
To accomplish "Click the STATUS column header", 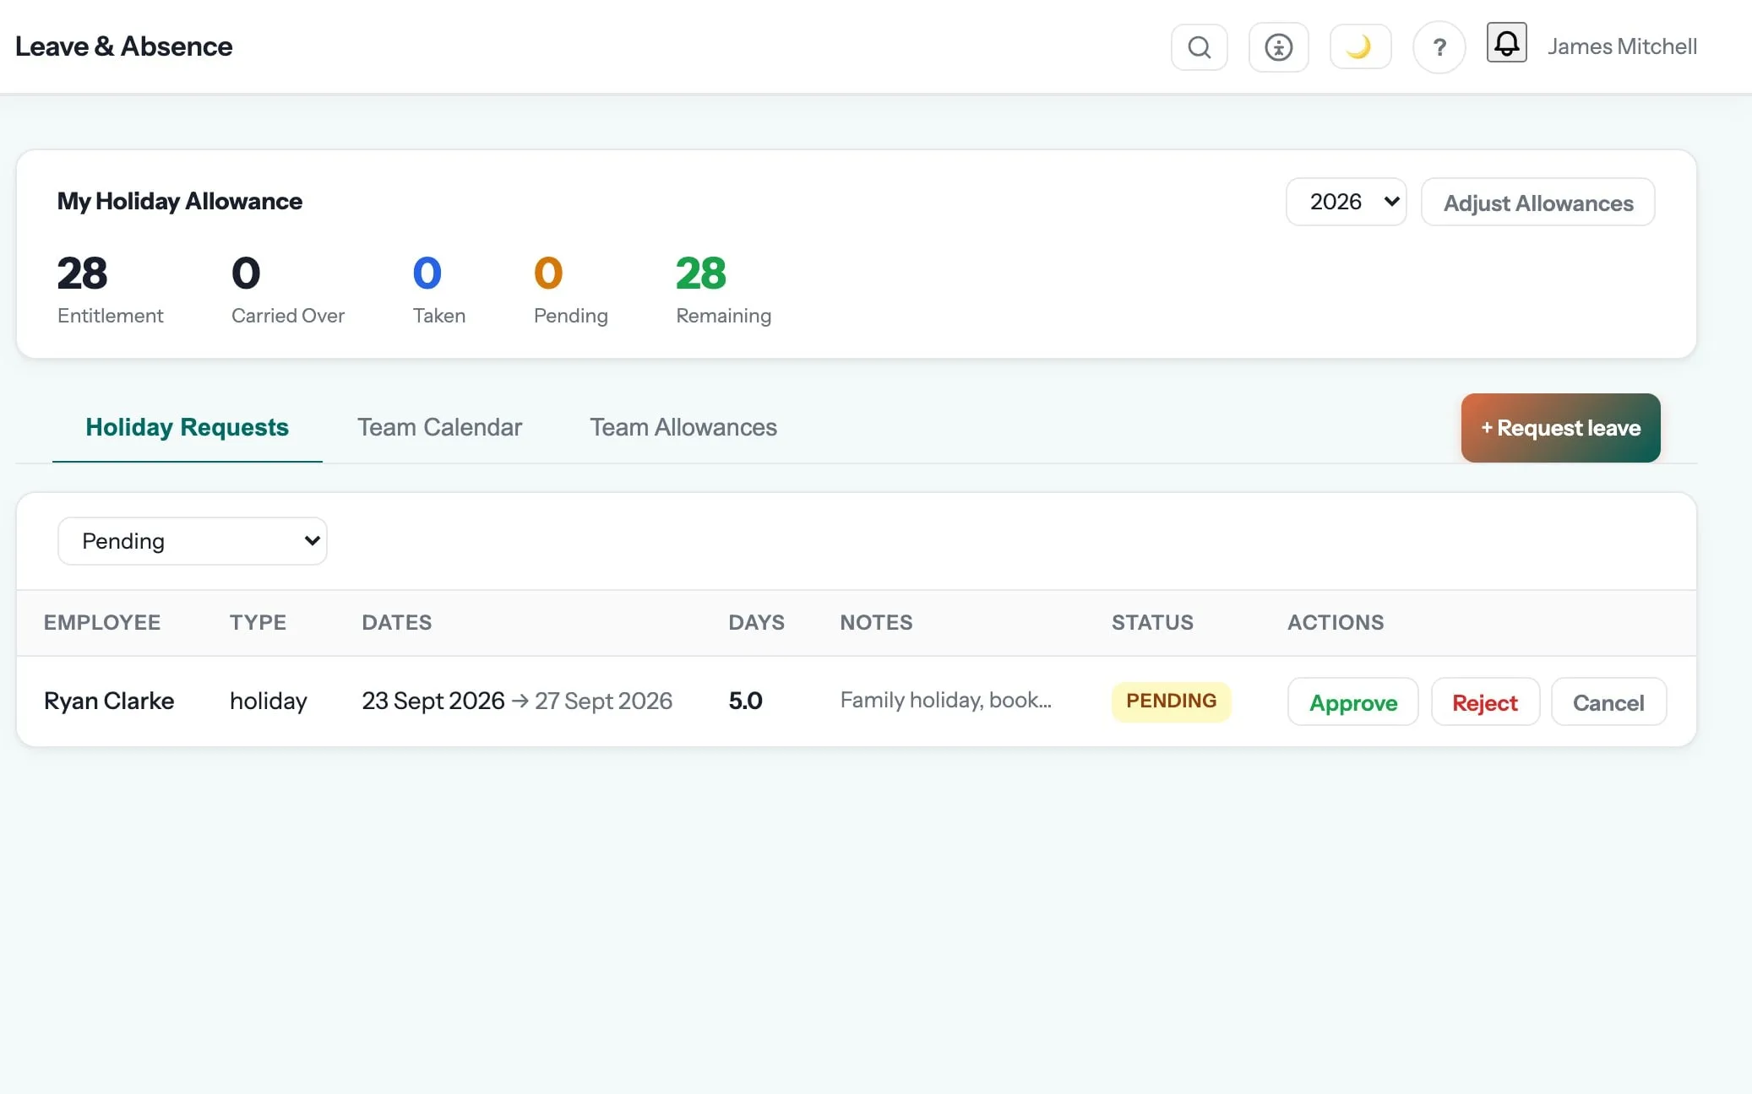I will 1152,622.
